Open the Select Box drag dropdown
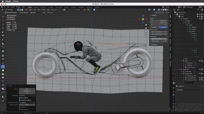204x114 pixels. (x=50, y=12)
